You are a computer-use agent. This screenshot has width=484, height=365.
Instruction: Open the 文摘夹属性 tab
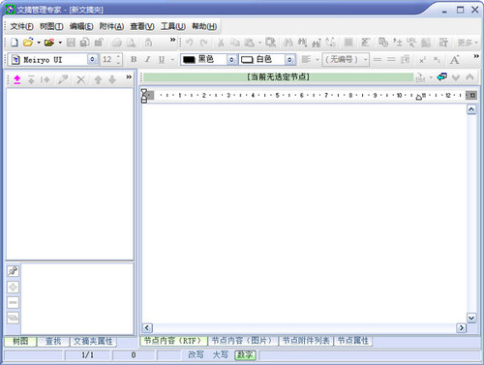[93, 341]
